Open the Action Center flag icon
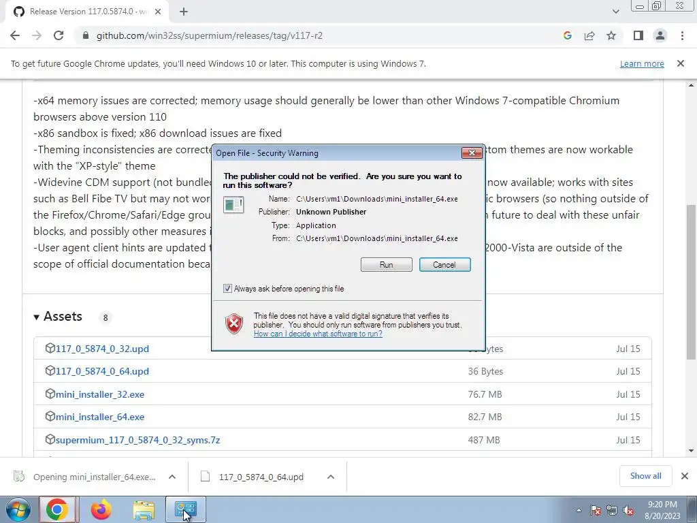This screenshot has width=697, height=523. click(x=596, y=510)
